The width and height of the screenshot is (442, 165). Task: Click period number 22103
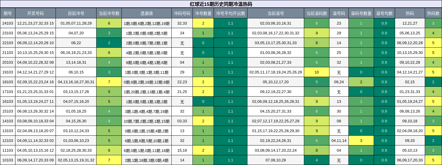point(8,43)
